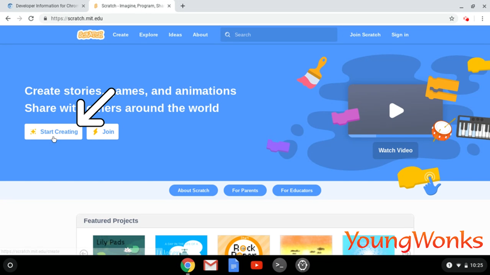Open the ChromeOS launcher circle
The width and height of the screenshot is (490, 275).
point(10,265)
